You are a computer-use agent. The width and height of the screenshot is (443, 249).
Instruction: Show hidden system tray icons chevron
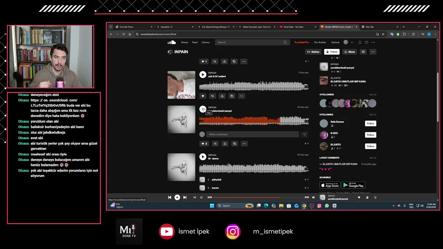tap(394, 206)
